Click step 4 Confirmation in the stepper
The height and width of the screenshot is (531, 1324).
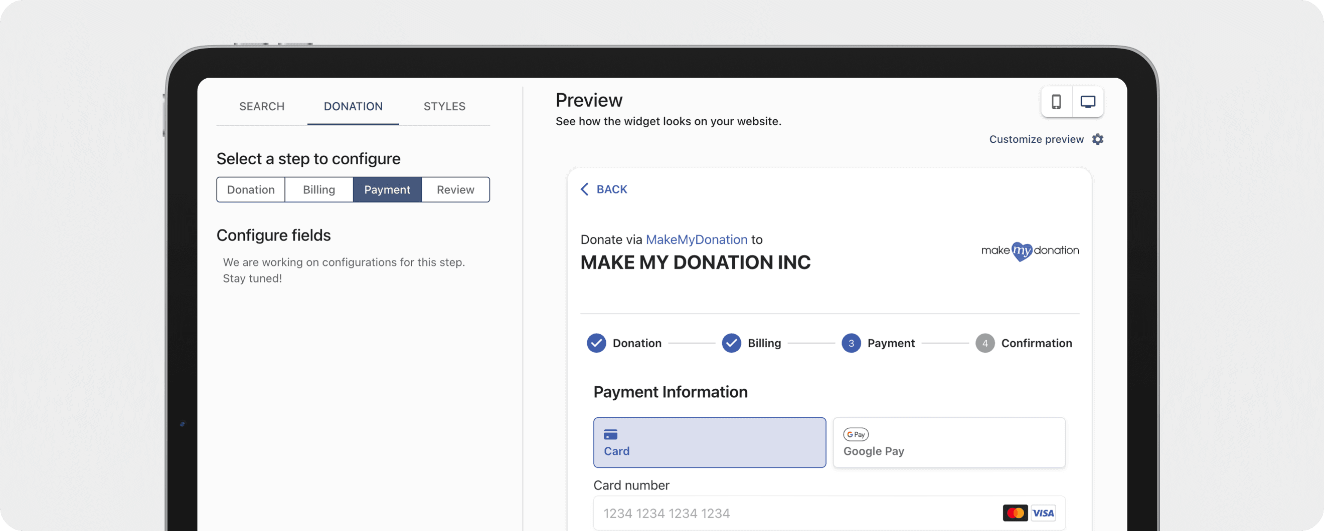(x=985, y=343)
